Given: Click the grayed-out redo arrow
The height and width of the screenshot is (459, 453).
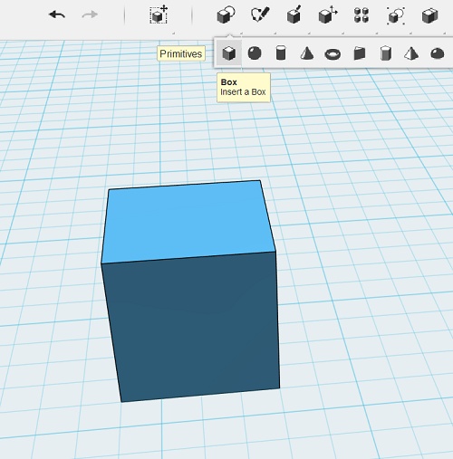Looking at the screenshot, I should point(90,14).
